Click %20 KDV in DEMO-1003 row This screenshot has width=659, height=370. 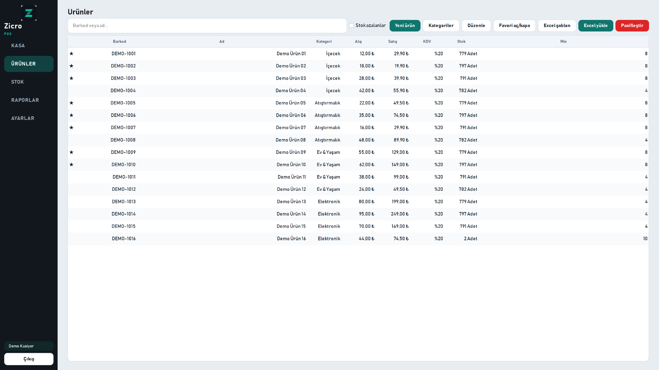click(x=439, y=78)
